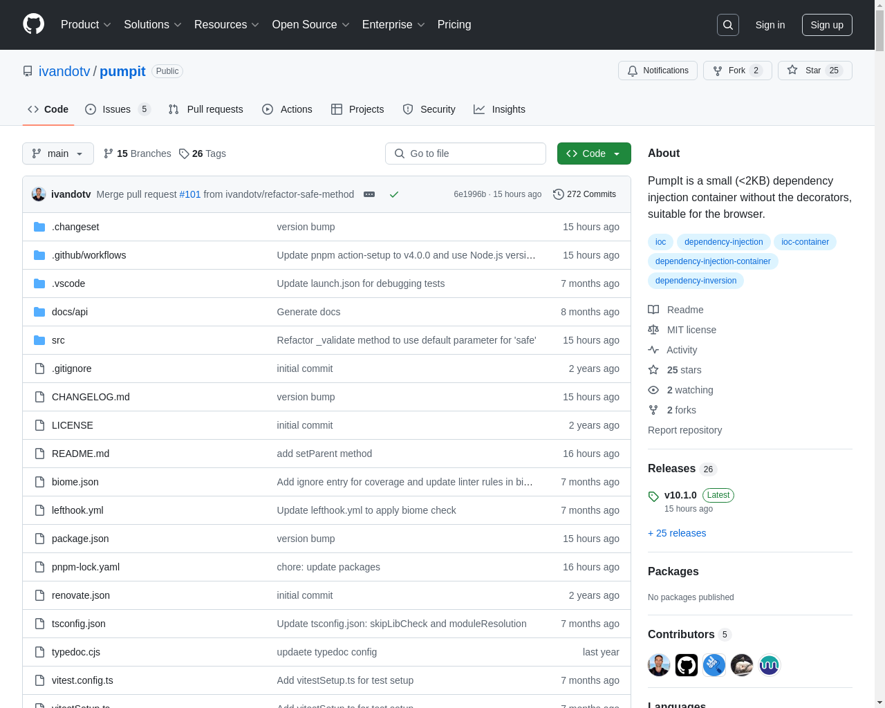Open the ivandotv owner link
The width and height of the screenshot is (885, 708).
64,71
